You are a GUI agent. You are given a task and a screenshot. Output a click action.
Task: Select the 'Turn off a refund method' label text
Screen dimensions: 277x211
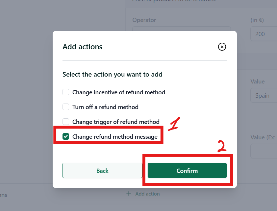[105, 107]
